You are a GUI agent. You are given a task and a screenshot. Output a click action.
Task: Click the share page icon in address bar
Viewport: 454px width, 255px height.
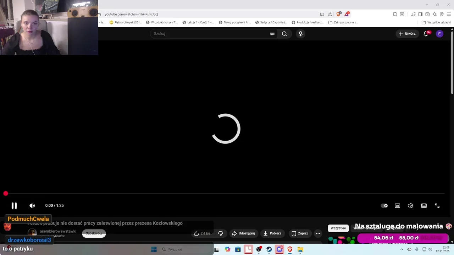(x=330, y=14)
